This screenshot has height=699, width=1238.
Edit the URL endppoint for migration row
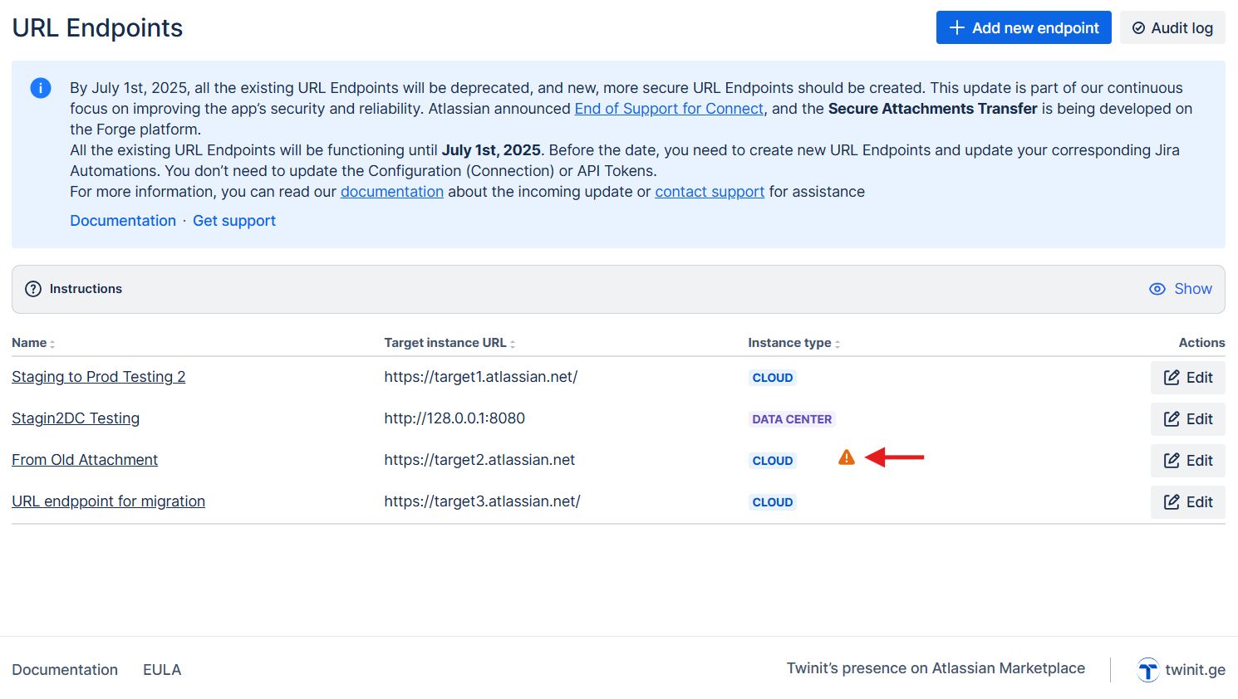1188,502
